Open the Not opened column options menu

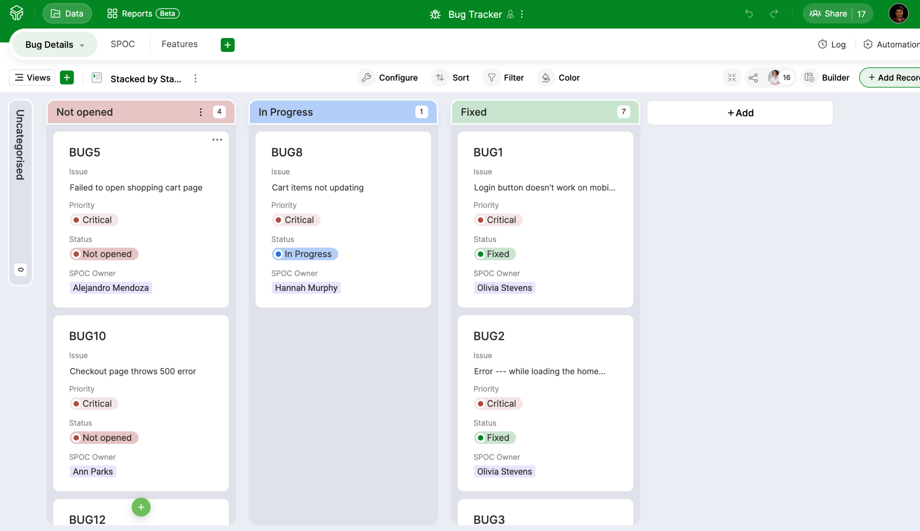point(201,112)
